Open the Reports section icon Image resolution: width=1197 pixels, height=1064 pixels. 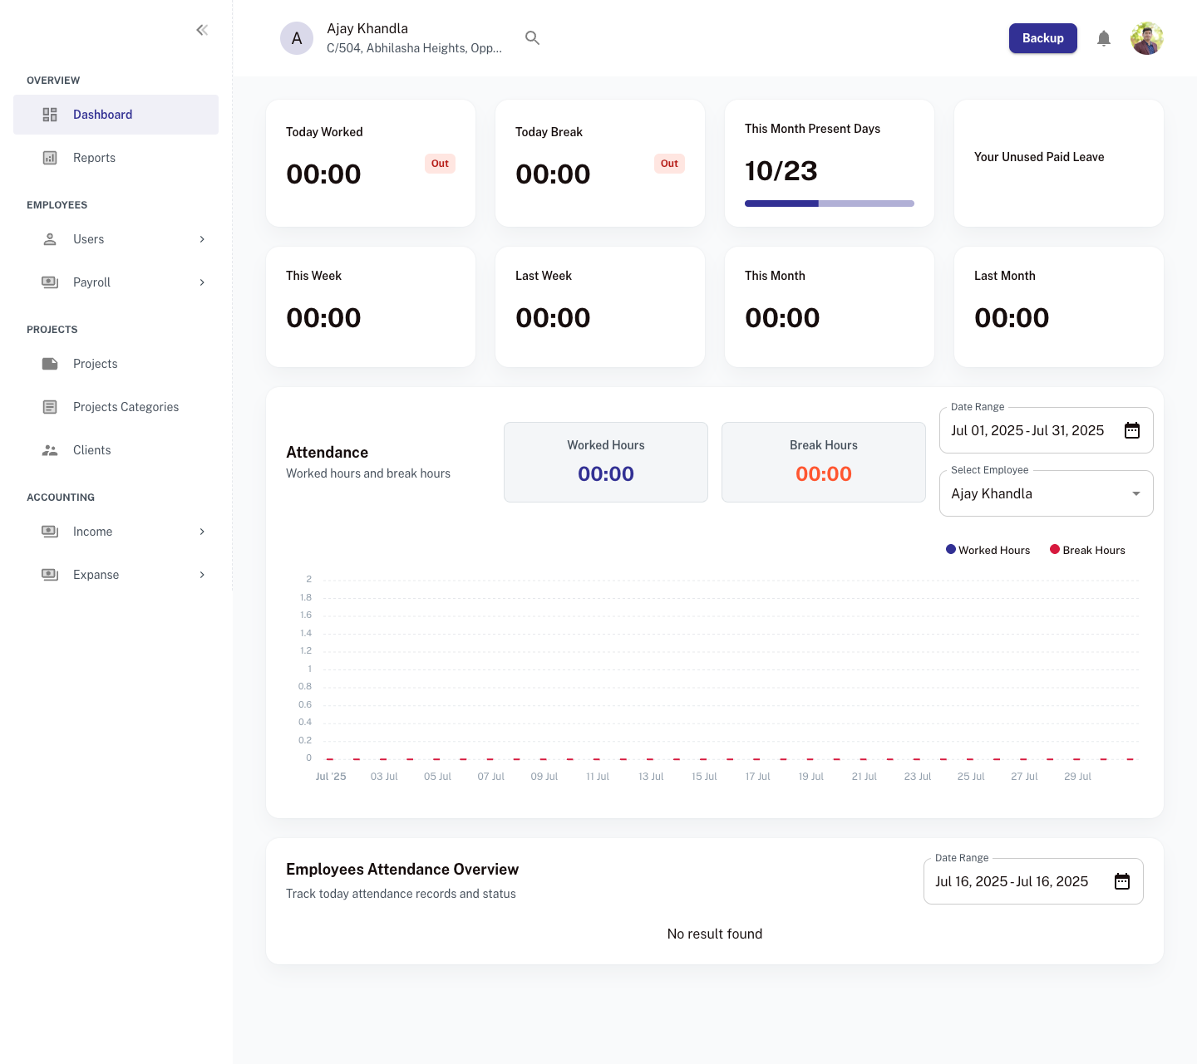coord(50,157)
